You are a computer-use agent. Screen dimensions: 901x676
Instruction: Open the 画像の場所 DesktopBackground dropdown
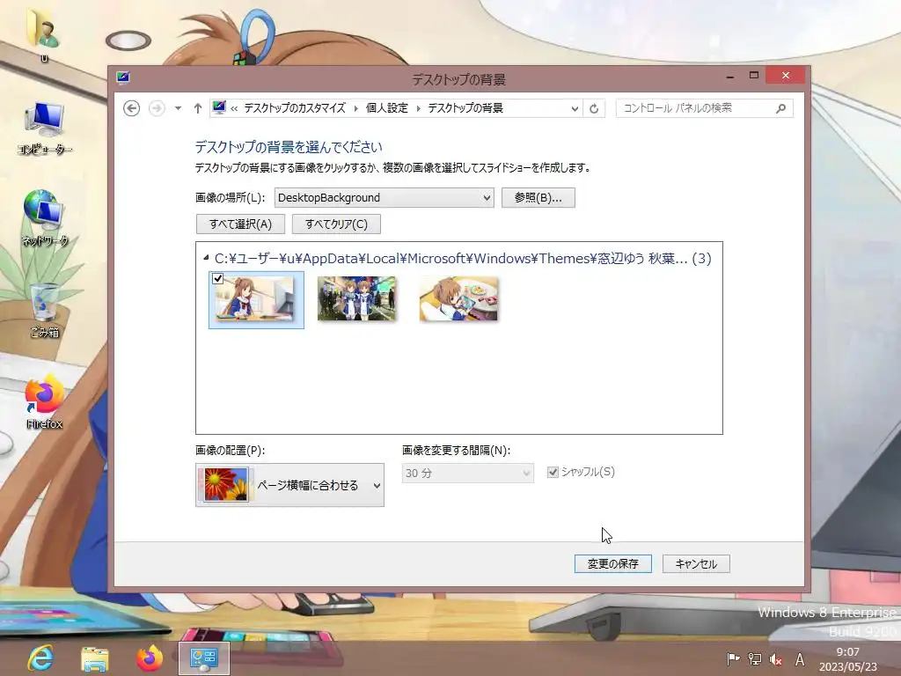(384, 198)
